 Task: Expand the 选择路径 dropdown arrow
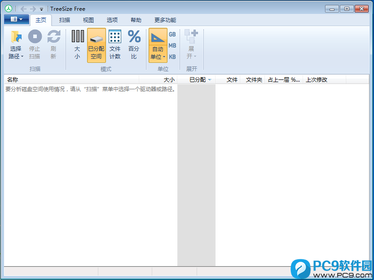click(22, 57)
